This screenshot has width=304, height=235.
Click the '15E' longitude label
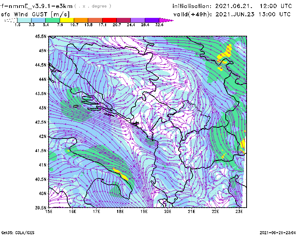49,211
